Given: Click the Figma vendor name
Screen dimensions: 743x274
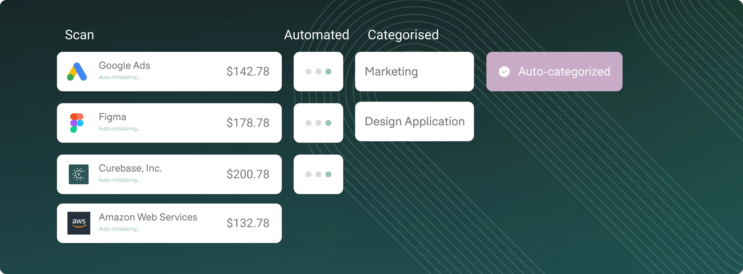Looking at the screenshot, I should click(x=113, y=117).
